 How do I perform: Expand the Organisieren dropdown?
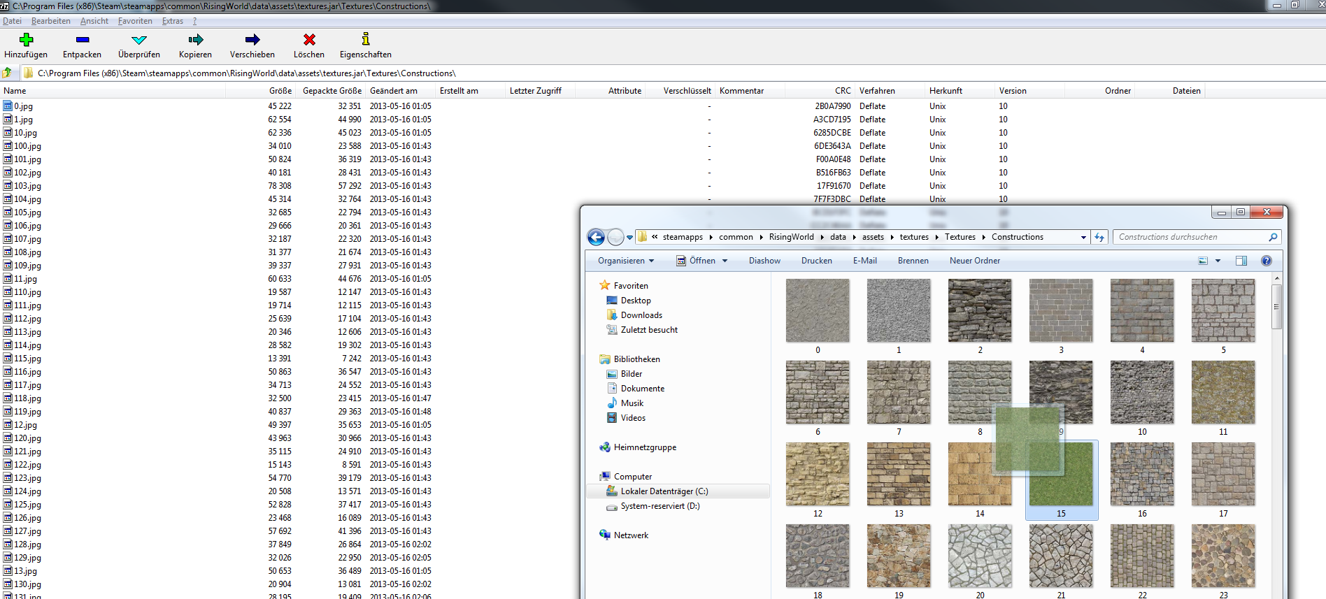tap(625, 261)
